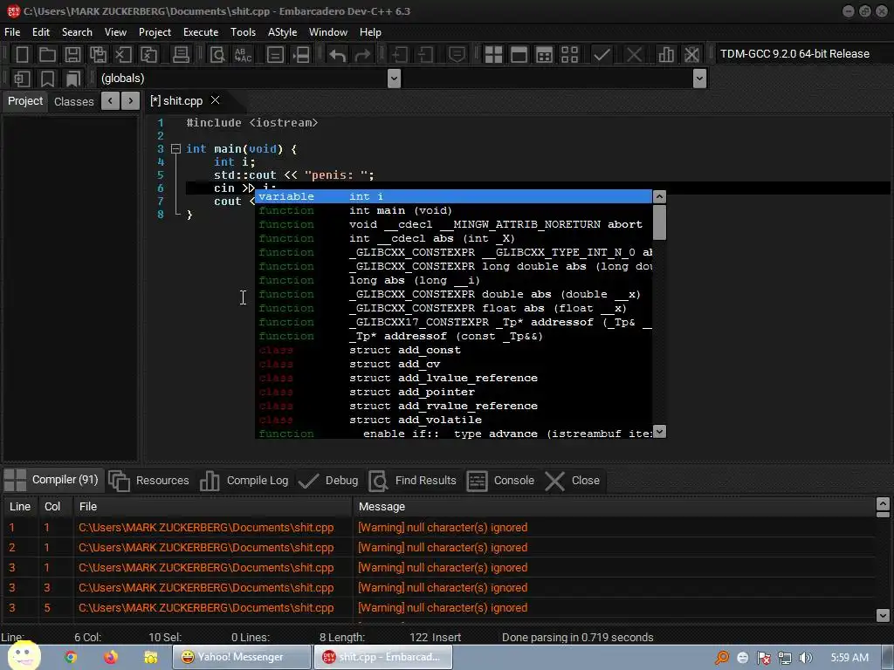Click the Open file folder icon
This screenshot has width=894, height=670.
tap(47, 55)
